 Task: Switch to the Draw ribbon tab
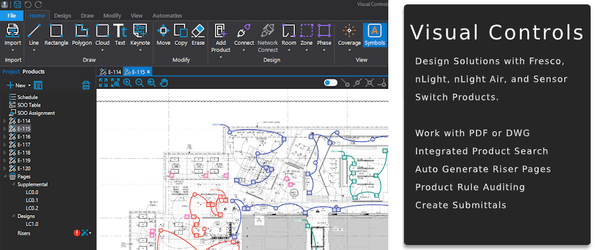(x=87, y=16)
